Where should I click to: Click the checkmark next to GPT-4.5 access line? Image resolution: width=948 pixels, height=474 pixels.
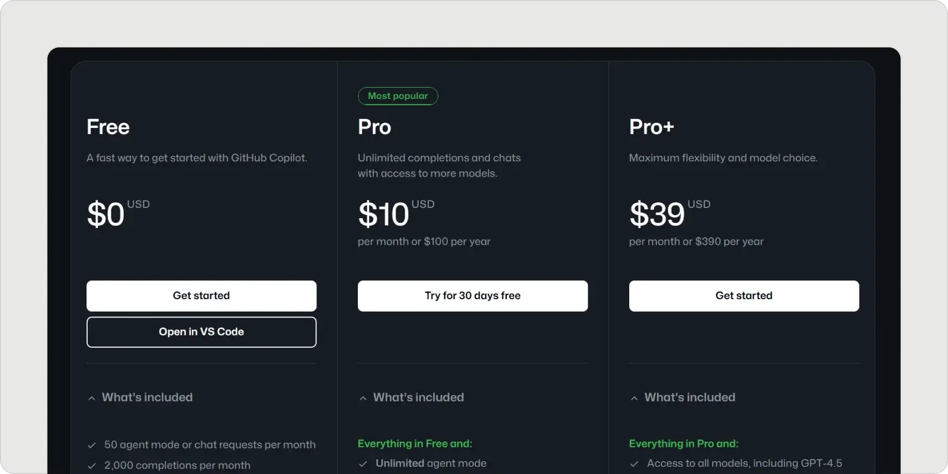pos(635,463)
